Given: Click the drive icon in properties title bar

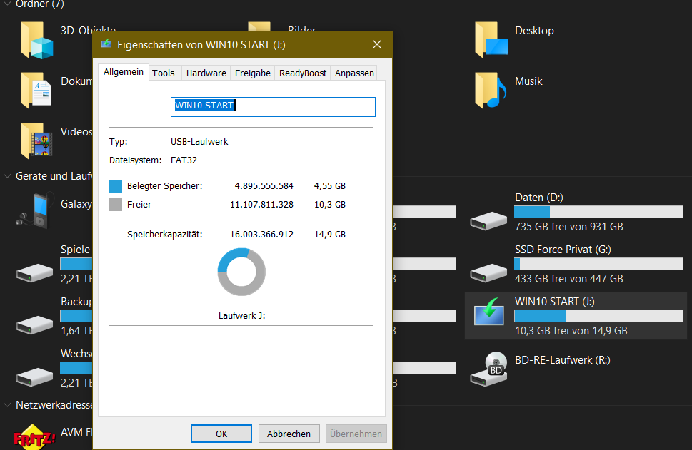Looking at the screenshot, I should coord(106,44).
